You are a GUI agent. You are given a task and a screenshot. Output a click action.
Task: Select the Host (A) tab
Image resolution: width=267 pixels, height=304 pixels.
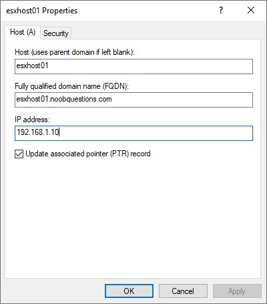point(23,32)
